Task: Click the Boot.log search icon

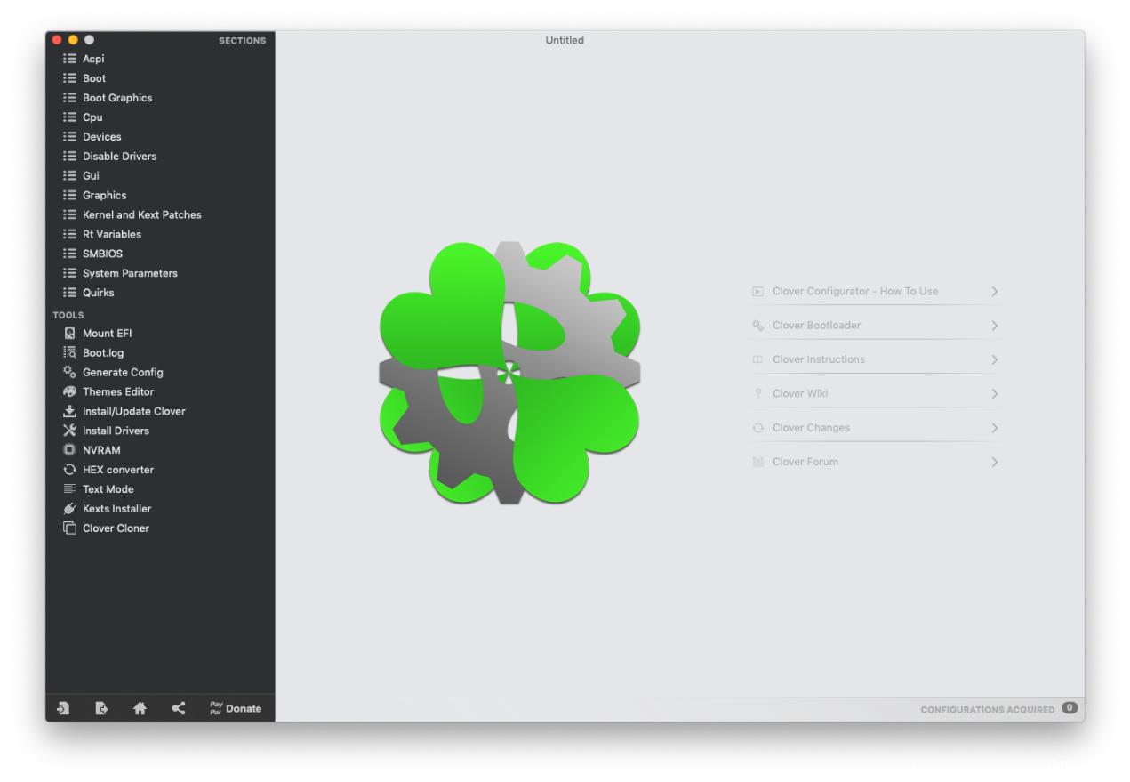Action: 69,353
